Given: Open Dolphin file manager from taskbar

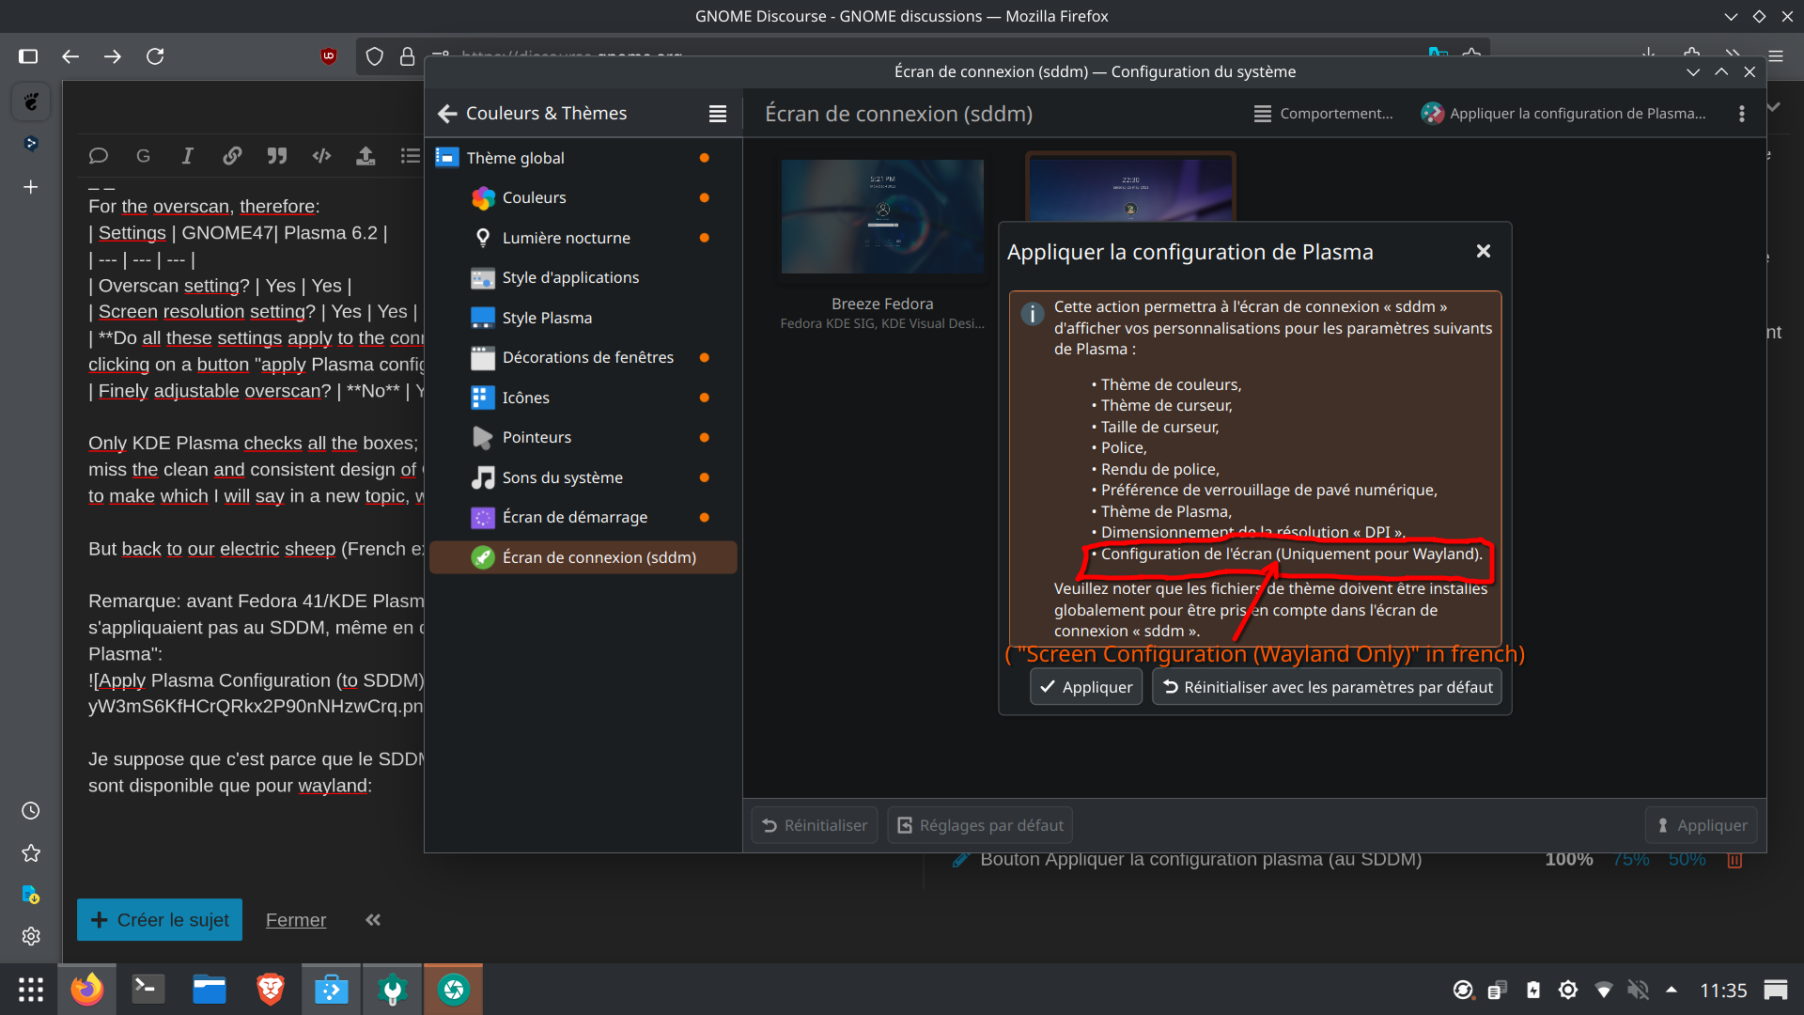Looking at the screenshot, I should (209, 990).
